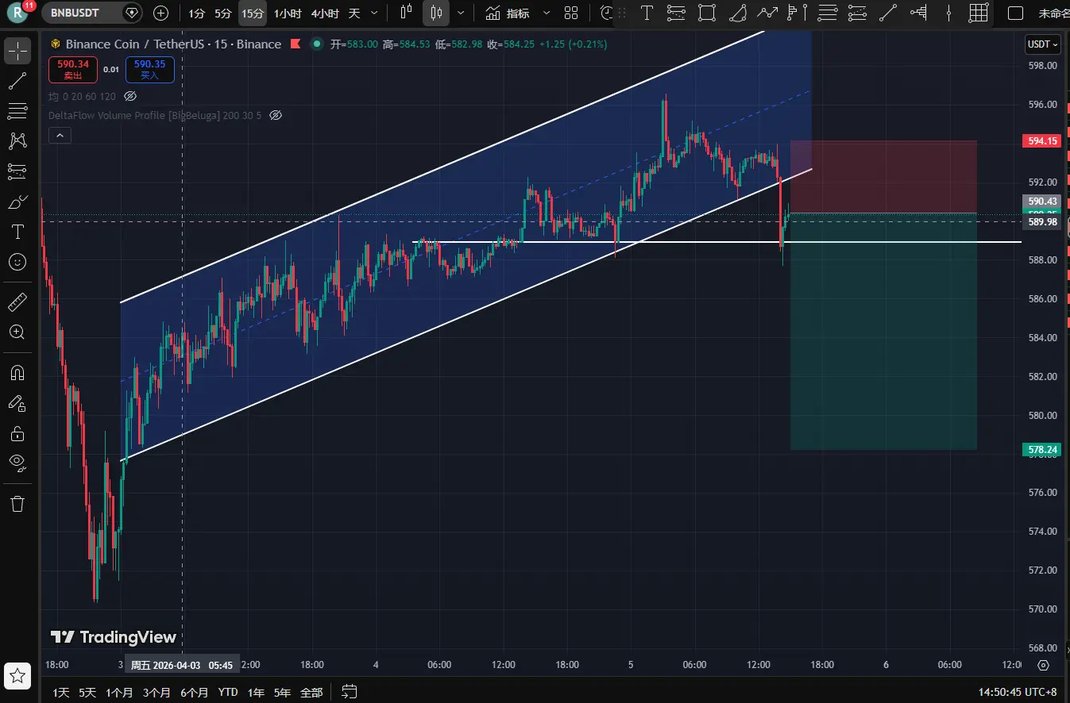Image resolution: width=1070 pixels, height=703 pixels.
Task: Toggle magnet mode for drawings
Action: tap(17, 372)
